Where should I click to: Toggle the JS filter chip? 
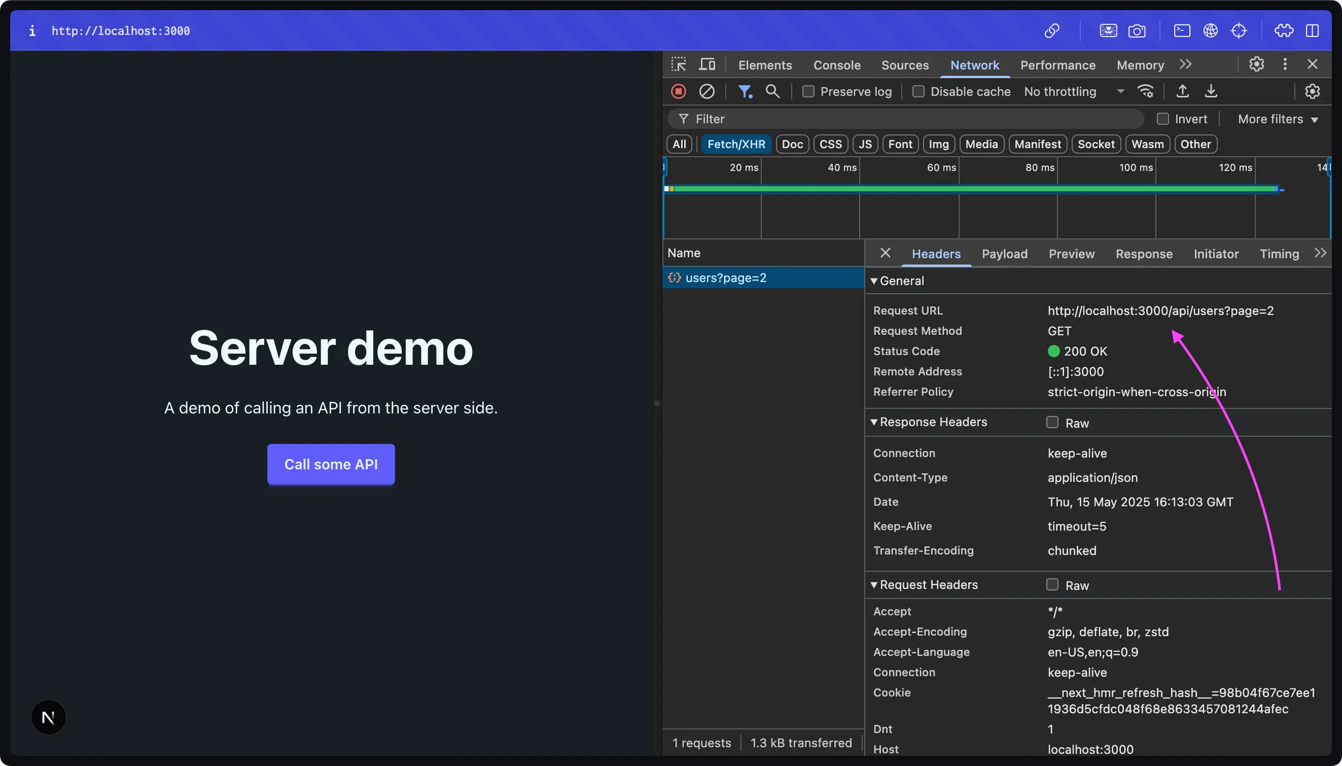pos(866,144)
